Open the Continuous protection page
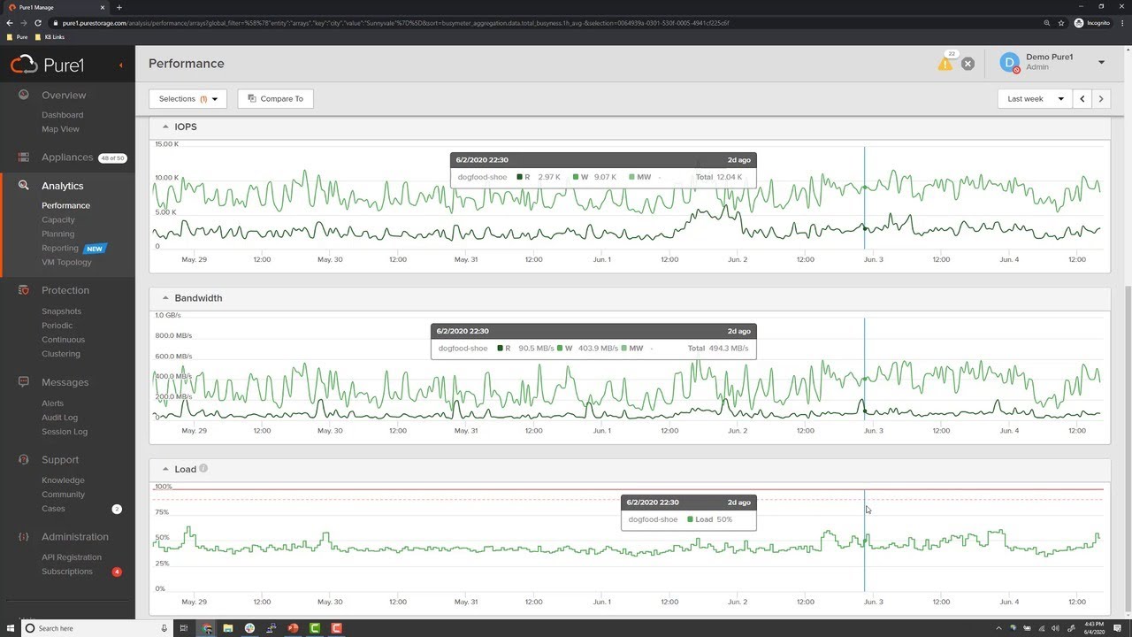The image size is (1132, 637). tap(64, 340)
